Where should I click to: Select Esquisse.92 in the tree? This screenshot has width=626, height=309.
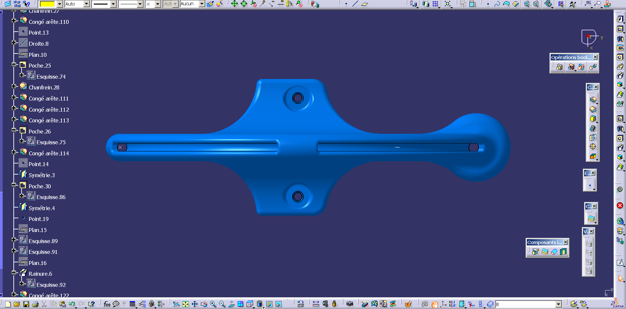51,285
